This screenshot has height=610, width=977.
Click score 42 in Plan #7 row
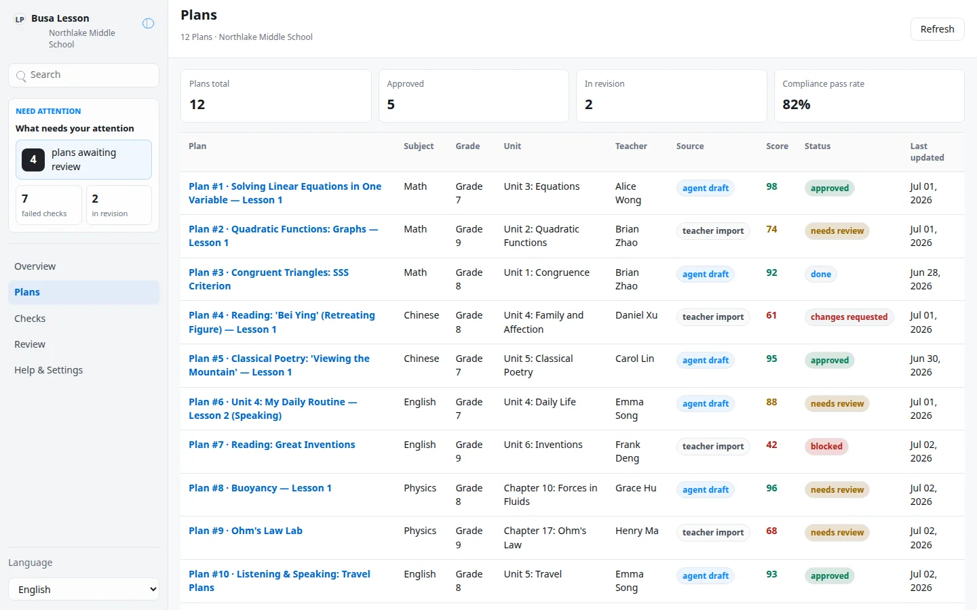(x=771, y=445)
